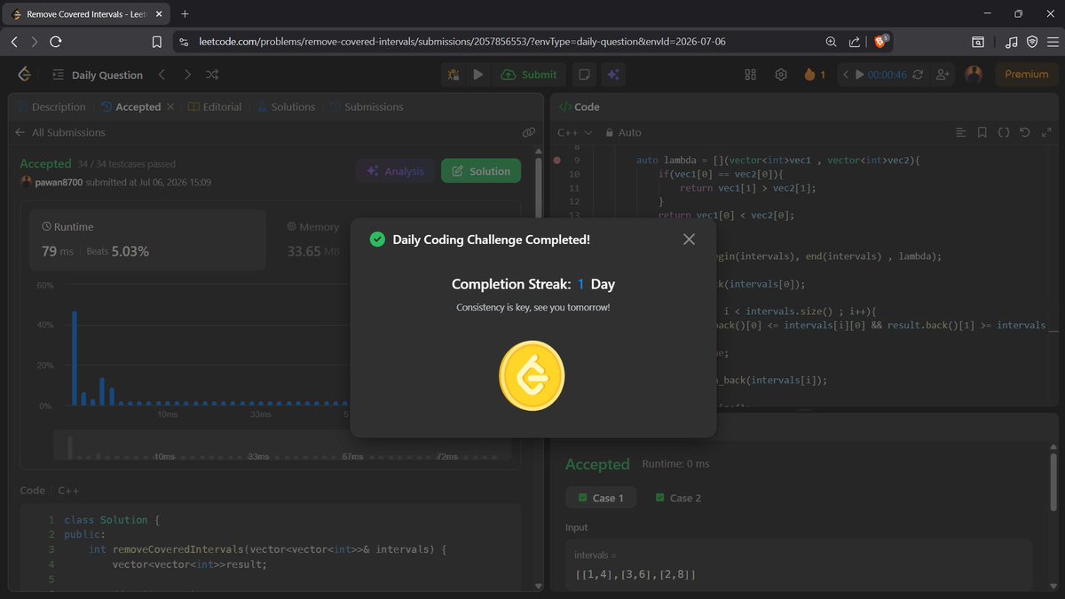Select the Code panel header tab
This screenshot has width=1065, height=599.
(x=579, y=106)
